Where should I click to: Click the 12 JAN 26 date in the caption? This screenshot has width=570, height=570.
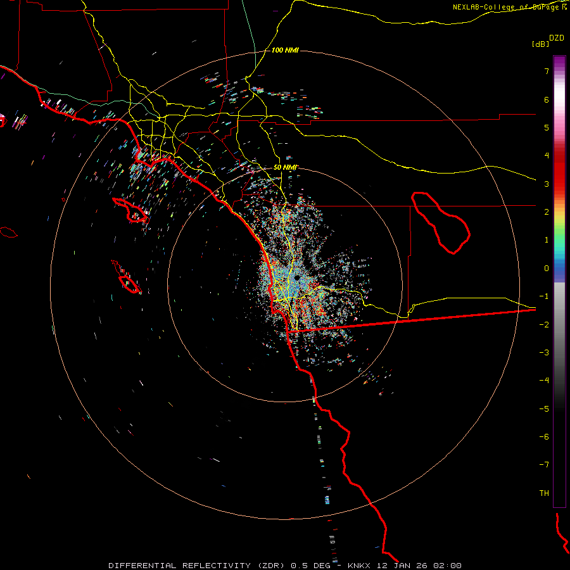coord(403,566)
